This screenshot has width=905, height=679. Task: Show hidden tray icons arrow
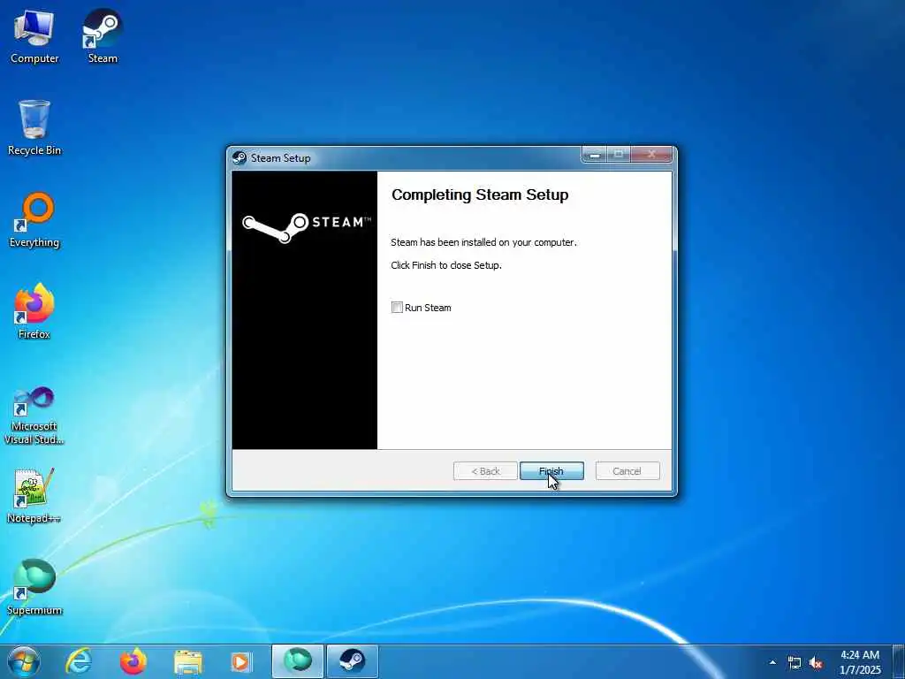[x=772, y=662]
